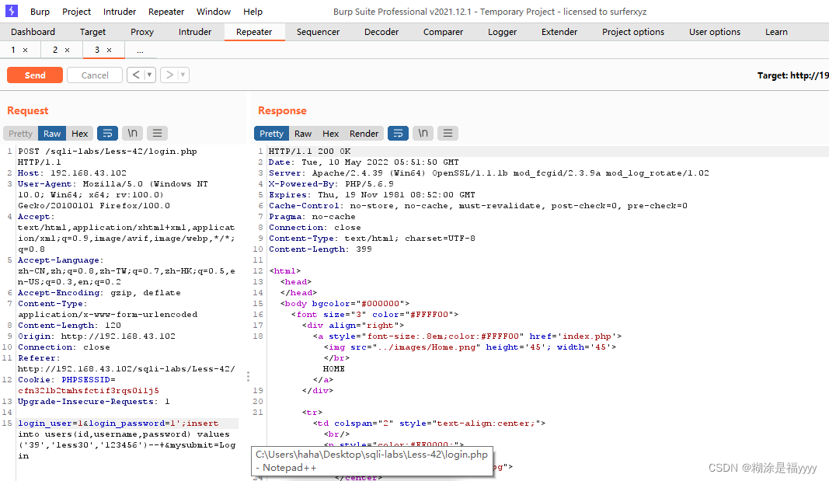Click the body bgcolor="#000000" line
The width and height of the screenshot is (829, 481).
(345, 303)
